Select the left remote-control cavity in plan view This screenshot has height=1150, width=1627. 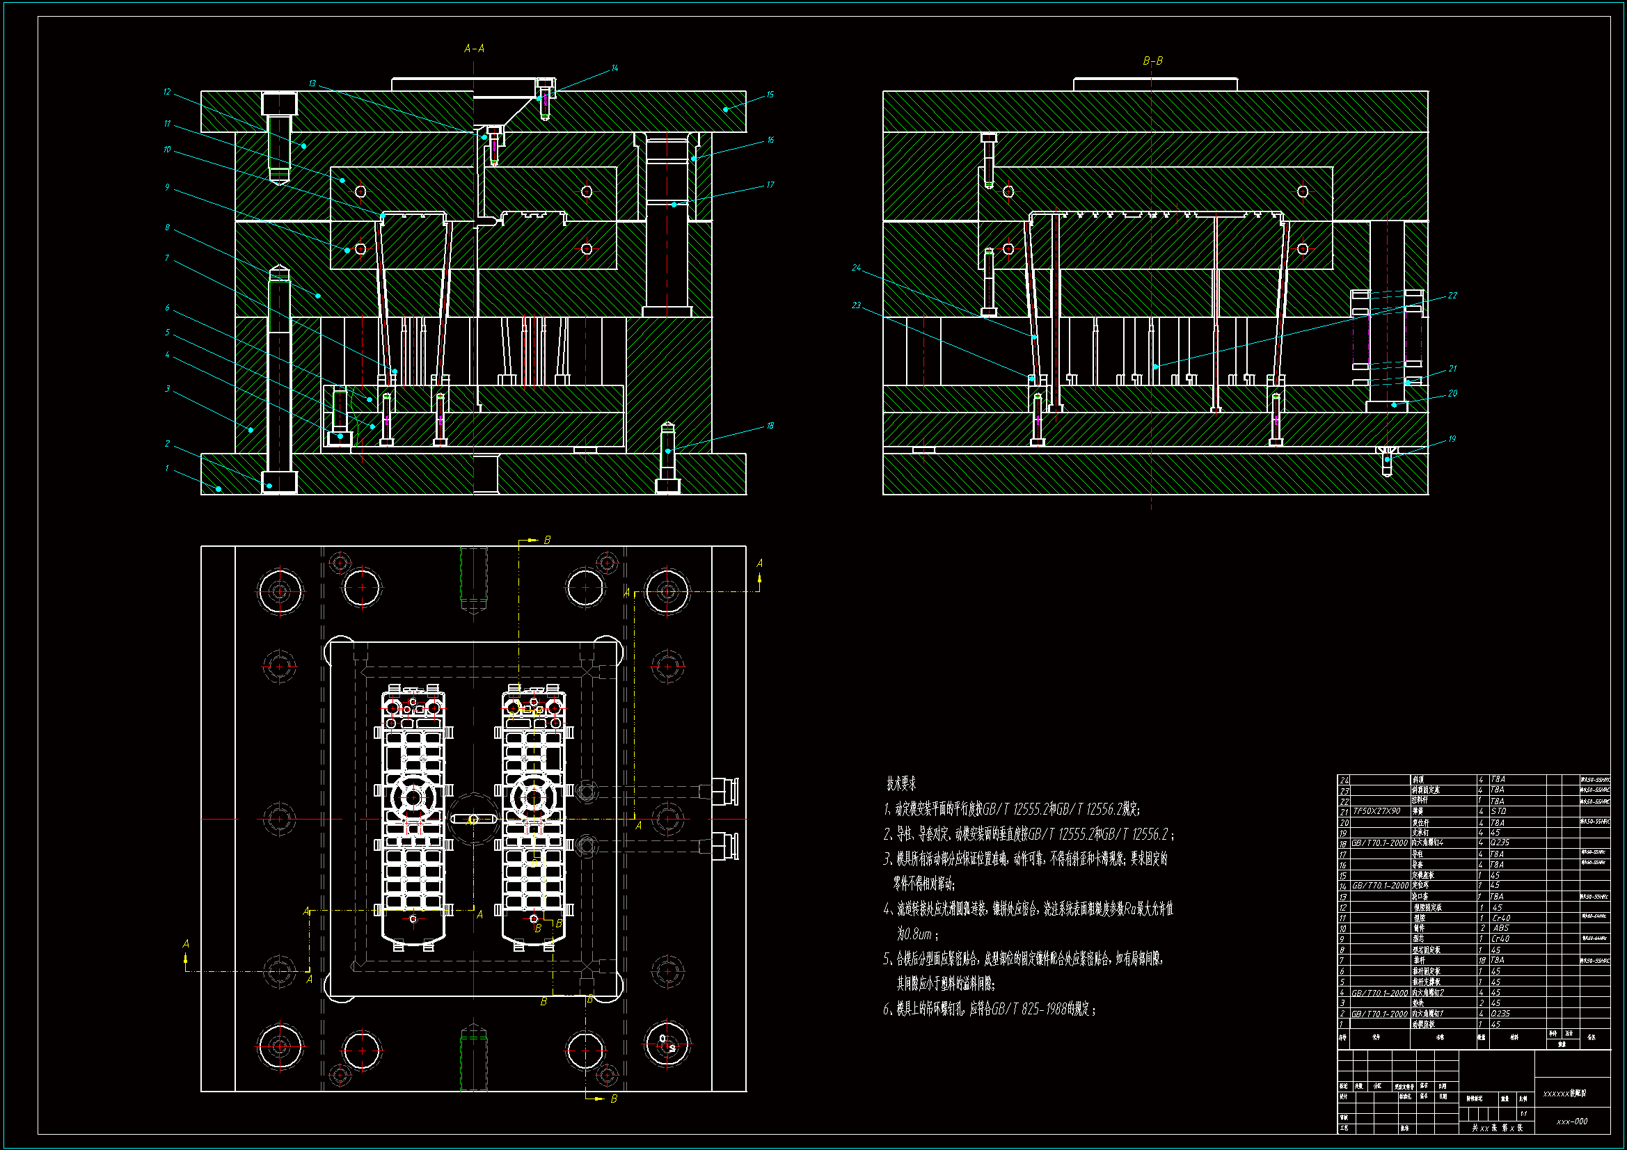[413, 815]
